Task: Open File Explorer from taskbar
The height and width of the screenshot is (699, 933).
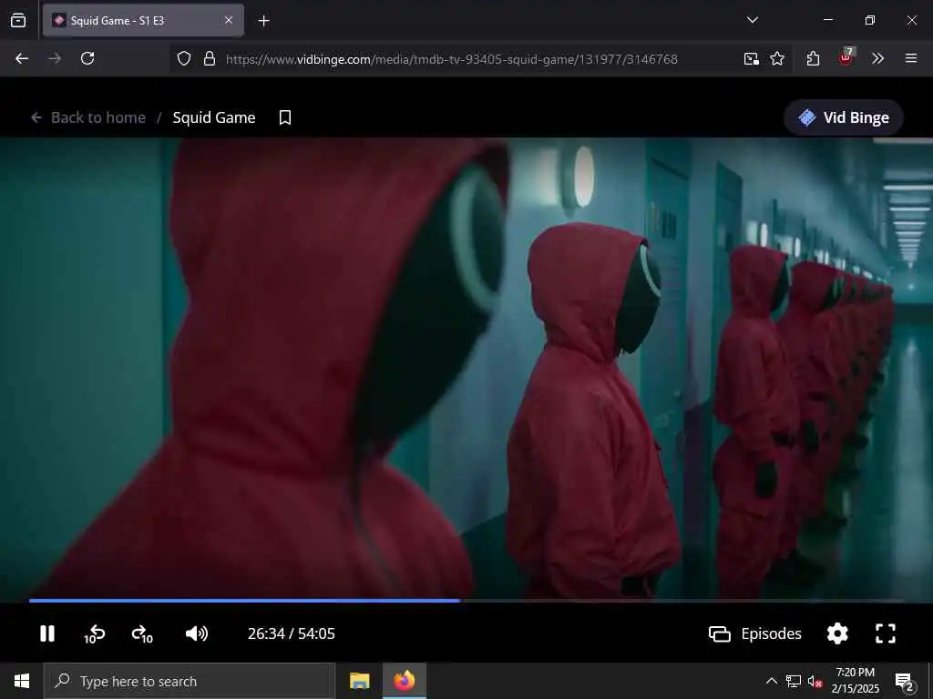Action: [359, 681]
